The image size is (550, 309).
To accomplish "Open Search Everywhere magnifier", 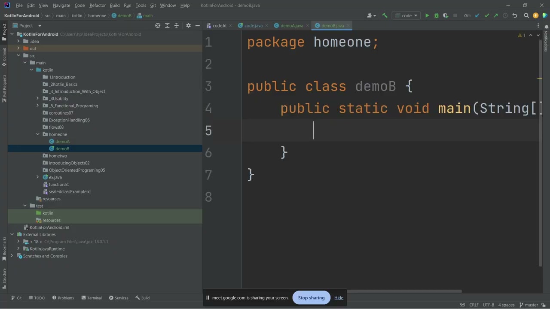I will tap(526, 15).
